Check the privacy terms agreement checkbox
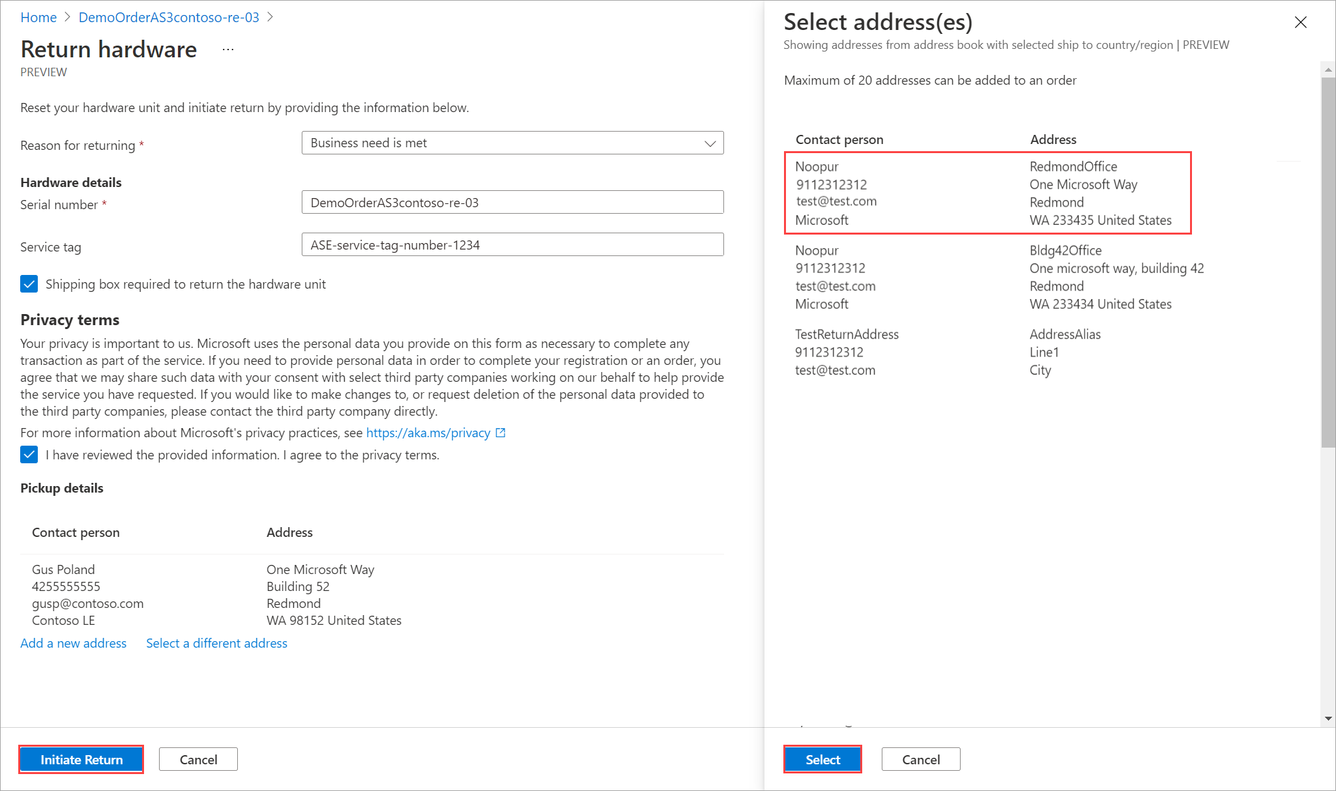This screenshot has height=791, width=1336. pos(28,455)
